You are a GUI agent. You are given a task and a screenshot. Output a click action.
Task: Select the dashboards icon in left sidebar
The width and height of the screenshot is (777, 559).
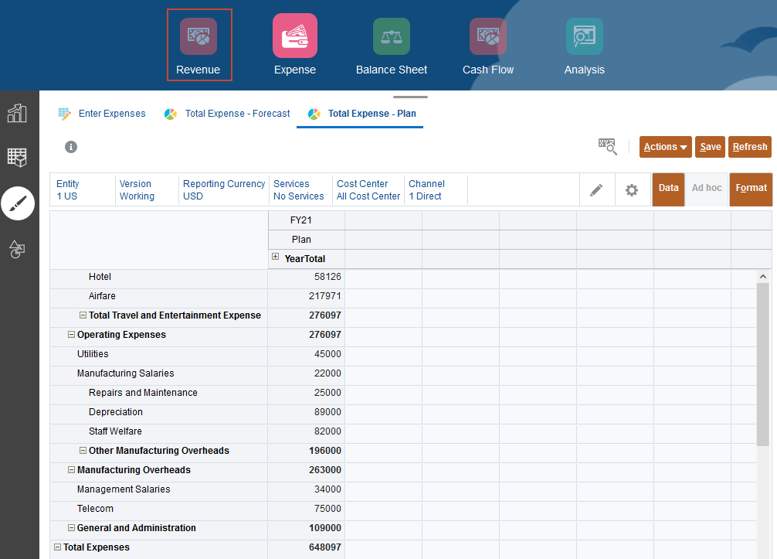coord(19,113)
